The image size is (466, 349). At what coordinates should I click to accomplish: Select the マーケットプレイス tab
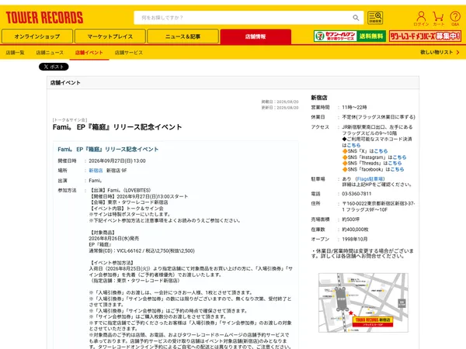pos(110,36)
